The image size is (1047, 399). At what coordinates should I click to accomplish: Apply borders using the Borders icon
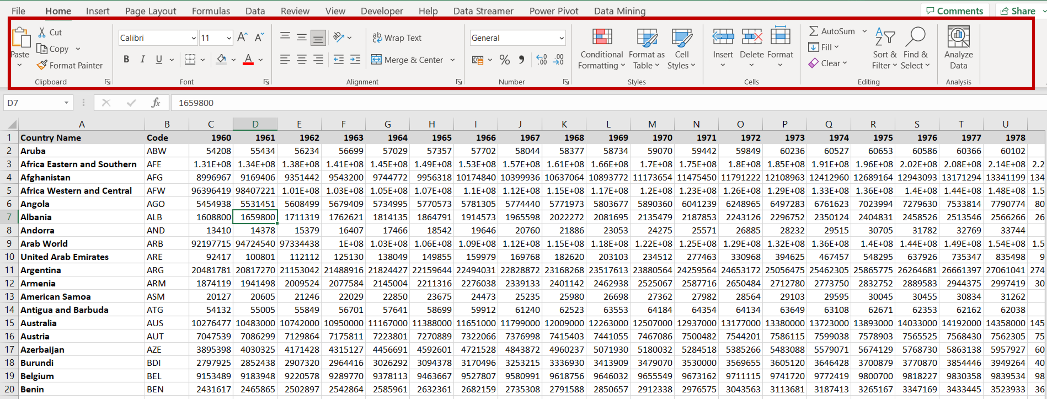tap(190, 60)
